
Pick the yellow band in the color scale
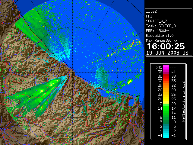coord(166,99)
